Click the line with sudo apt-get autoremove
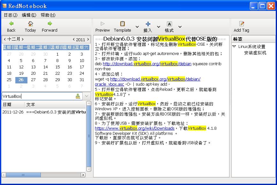The width and height of the screenshot is (277, 185). click(x=159, y=53)
